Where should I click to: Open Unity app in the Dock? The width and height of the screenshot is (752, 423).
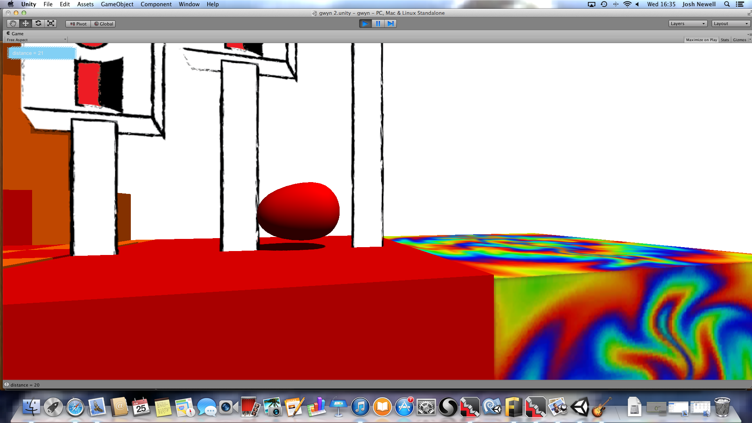(x=580, y=407)
